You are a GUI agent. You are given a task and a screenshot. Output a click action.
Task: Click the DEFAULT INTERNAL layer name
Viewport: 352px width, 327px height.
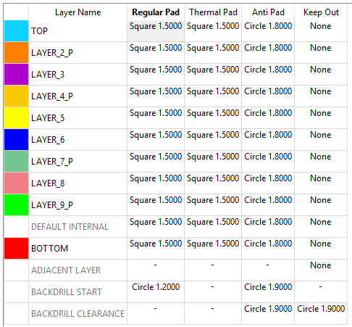tap(70, 227)
